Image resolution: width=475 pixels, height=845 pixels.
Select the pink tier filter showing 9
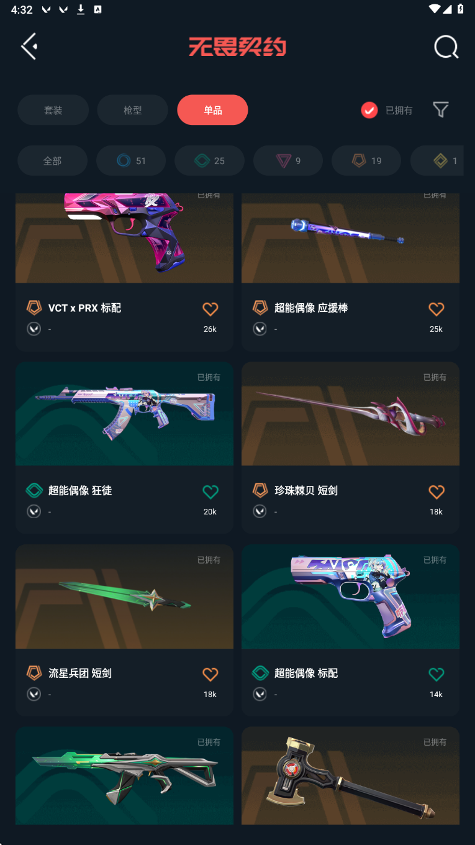tap(288, 161)
